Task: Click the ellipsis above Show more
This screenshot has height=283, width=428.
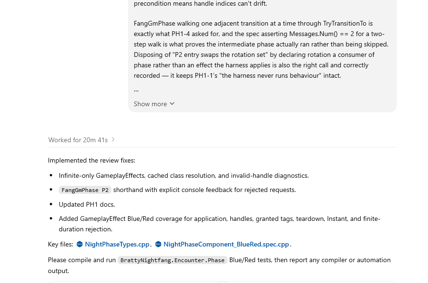Action: coord(136,90)
